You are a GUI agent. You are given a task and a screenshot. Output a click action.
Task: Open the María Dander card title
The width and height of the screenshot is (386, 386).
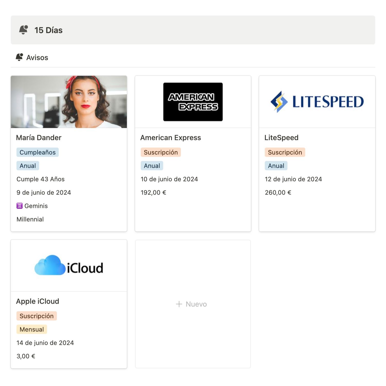point(39,138)
